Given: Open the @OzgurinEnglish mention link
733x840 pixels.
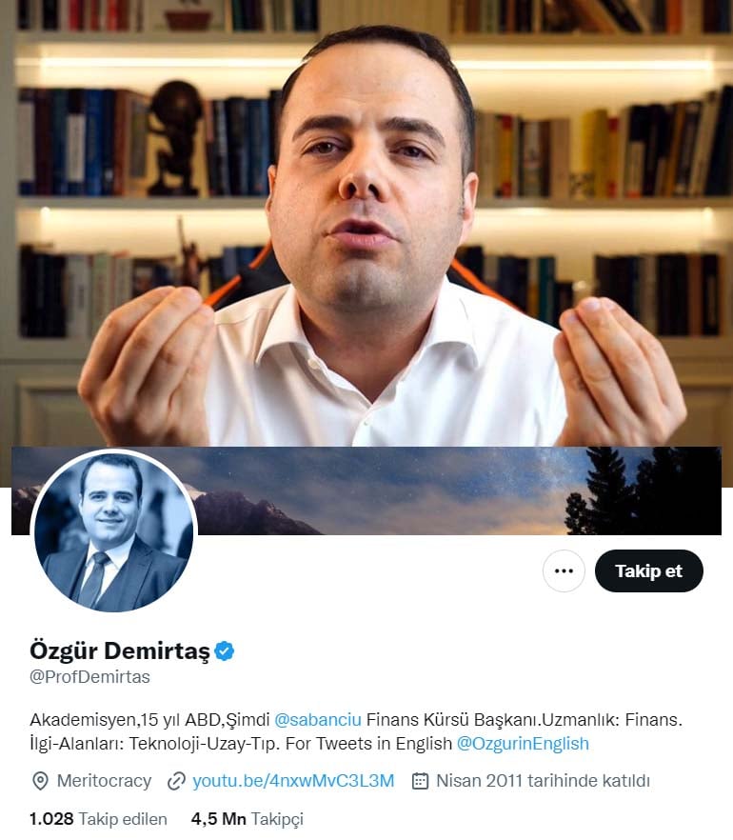Looking at the screenshot, I should [x=523, y=744].
